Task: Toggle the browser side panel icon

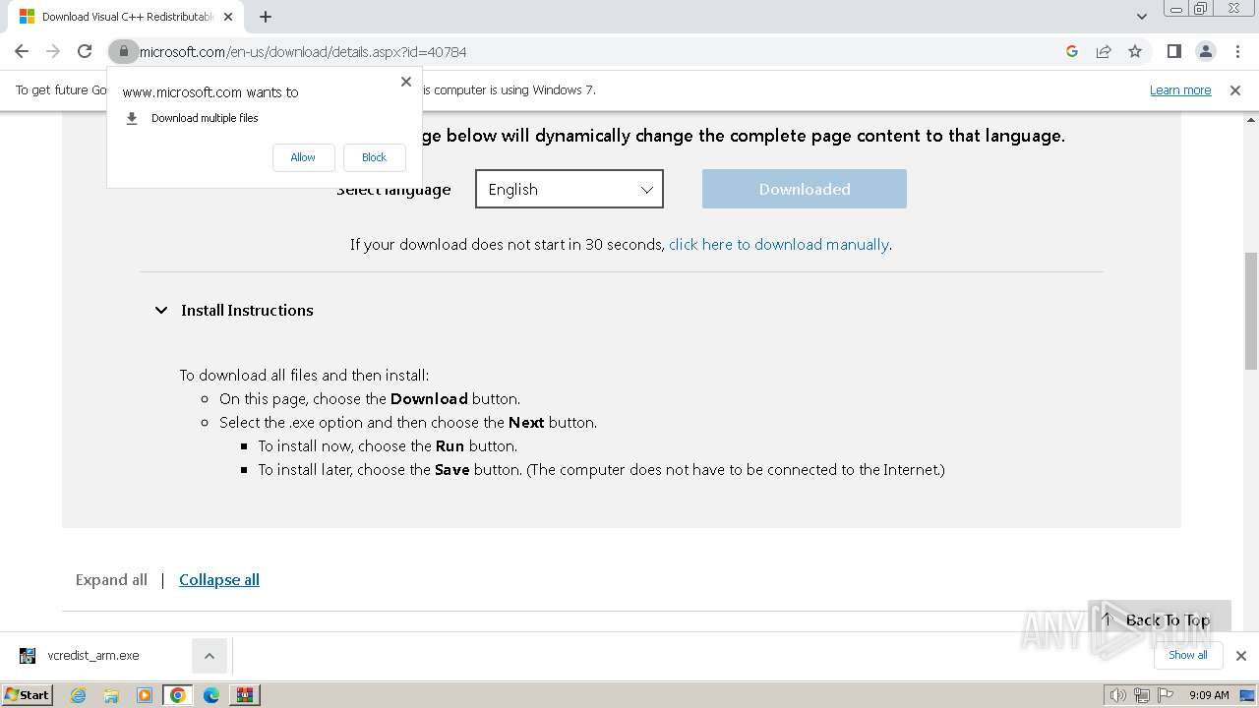Action: tap(1173, 51)
